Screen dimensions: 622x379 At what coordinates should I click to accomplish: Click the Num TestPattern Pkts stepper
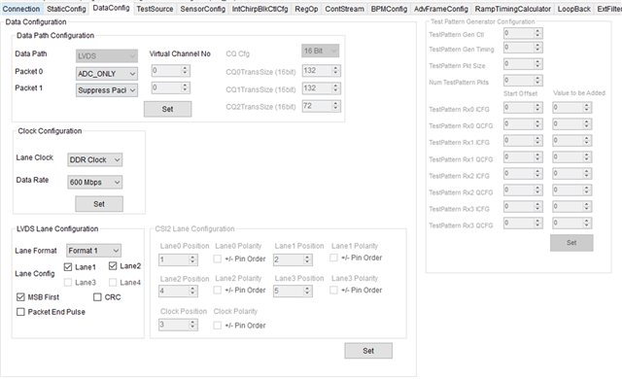pos(537,81)
